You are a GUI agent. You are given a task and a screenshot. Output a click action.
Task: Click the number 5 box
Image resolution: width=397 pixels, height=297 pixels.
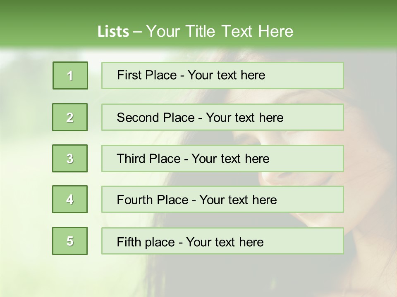click(70, 241)
